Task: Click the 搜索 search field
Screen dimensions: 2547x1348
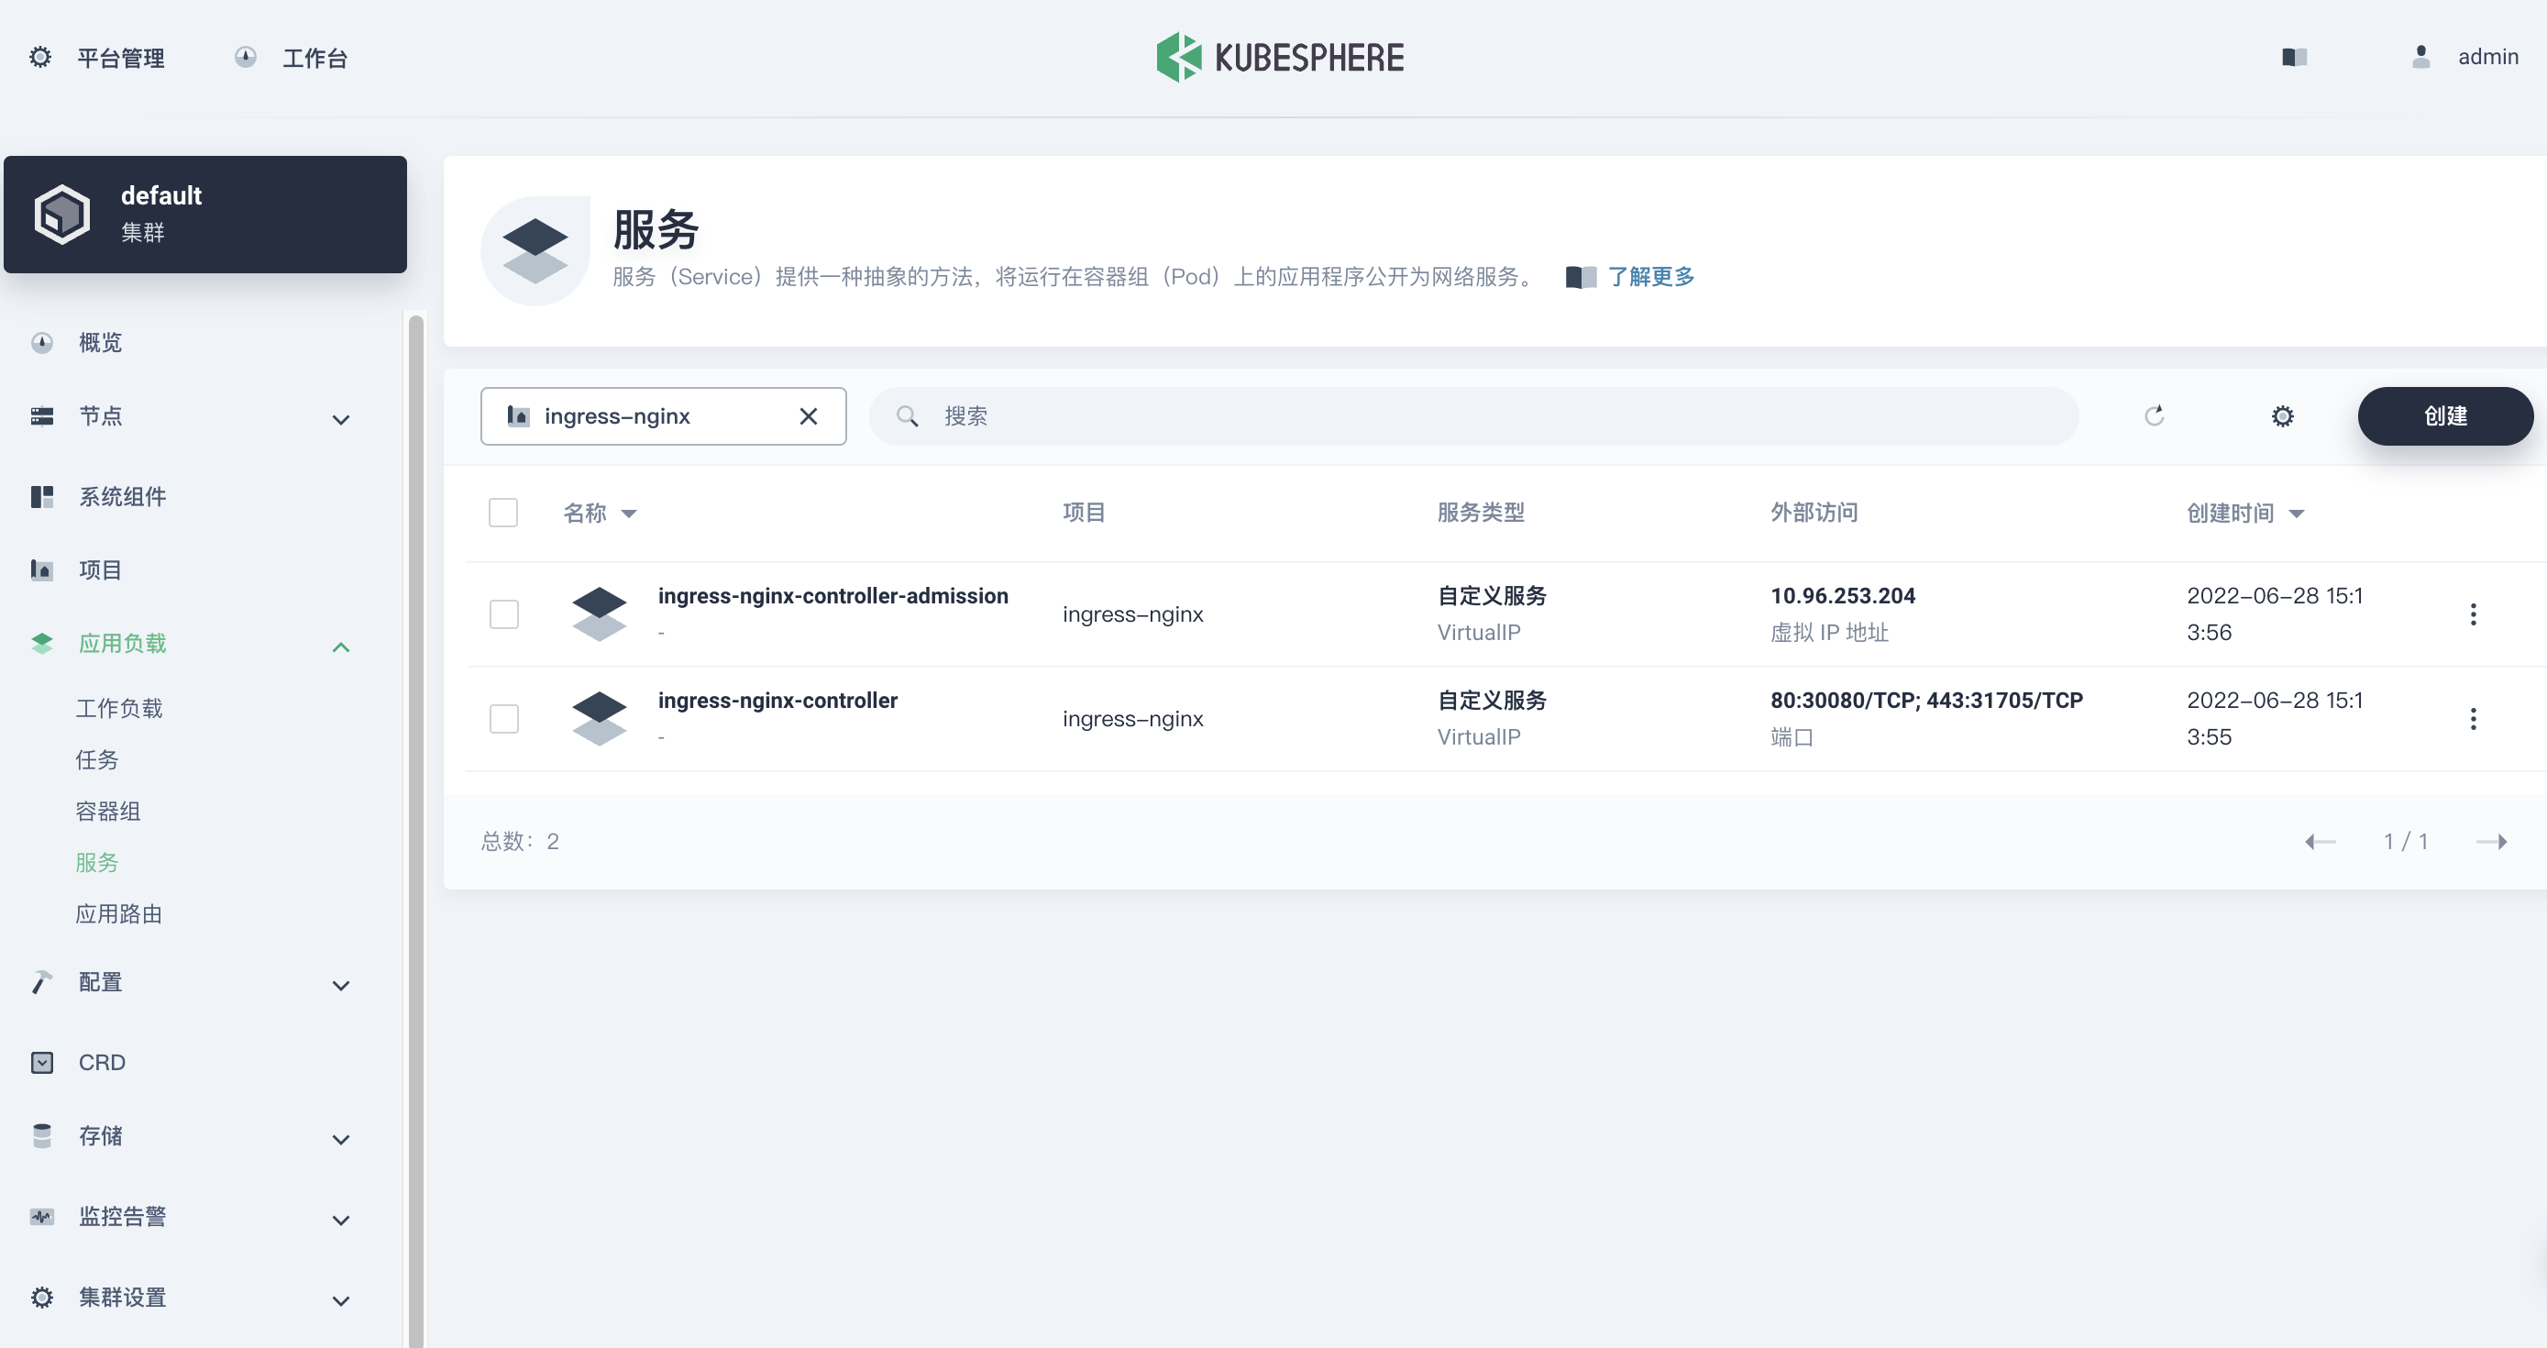Action: click(x=1473, y=416)
